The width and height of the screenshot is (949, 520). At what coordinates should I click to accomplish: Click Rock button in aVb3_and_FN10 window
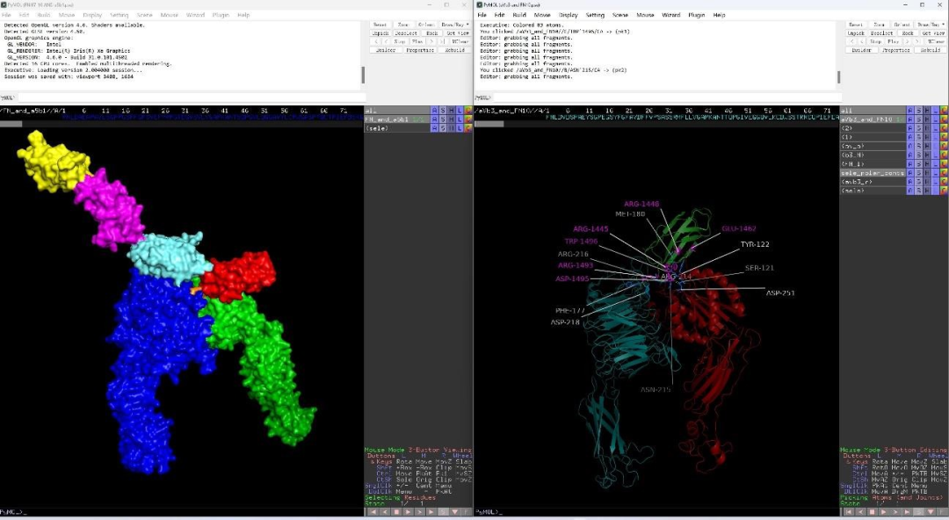pyautogui.click(x=908, y=33)
